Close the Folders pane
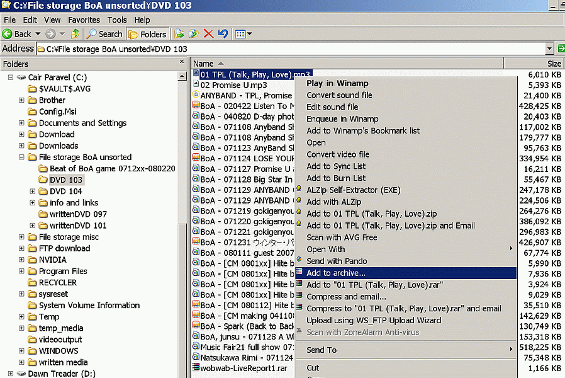Image resolution: width=565 pixels, height=378 pixels. pos(182,62)
